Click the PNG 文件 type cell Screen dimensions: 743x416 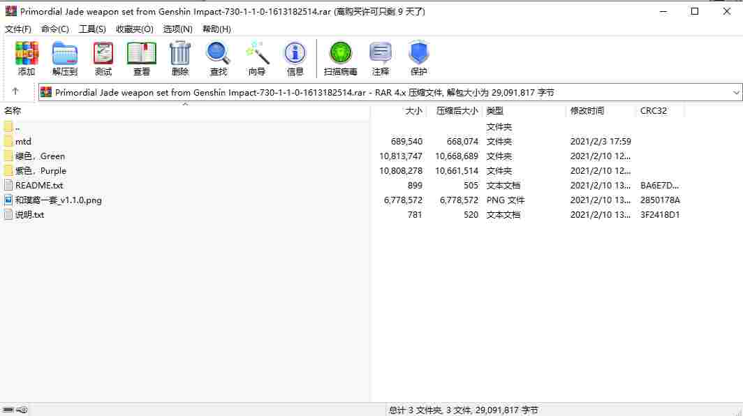pyautogui.click(x=506, y=200)
